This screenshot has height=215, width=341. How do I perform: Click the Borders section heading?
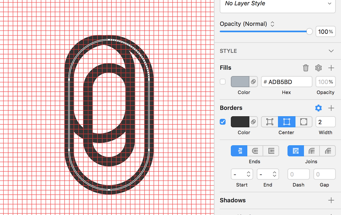click(231, 108)
